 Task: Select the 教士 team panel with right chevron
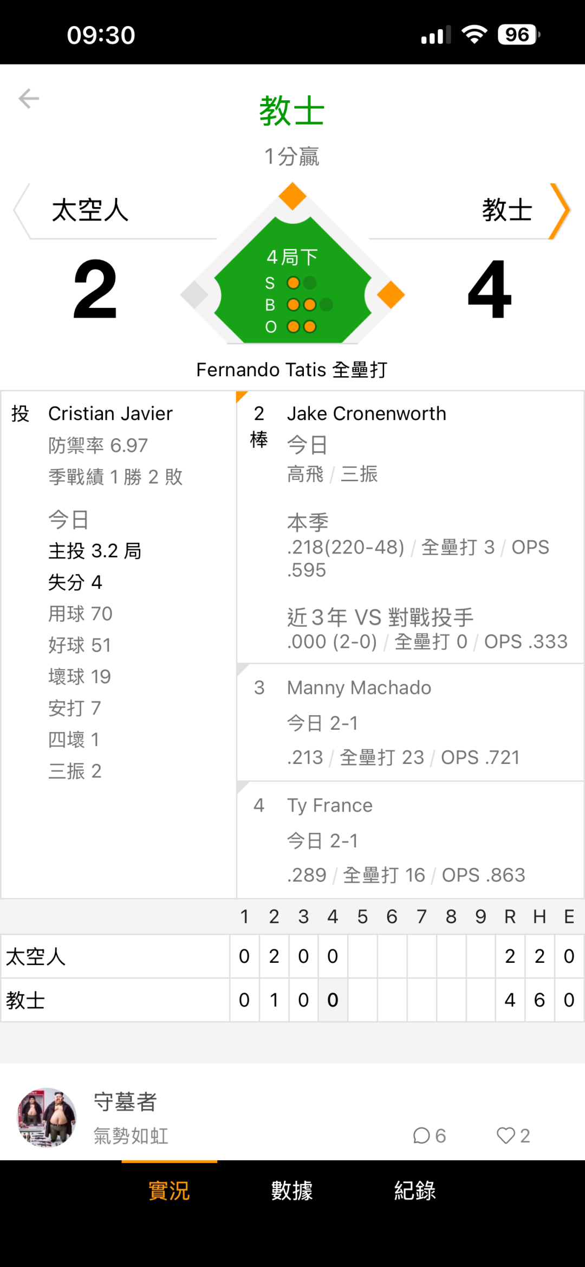(x=470, y=210)
